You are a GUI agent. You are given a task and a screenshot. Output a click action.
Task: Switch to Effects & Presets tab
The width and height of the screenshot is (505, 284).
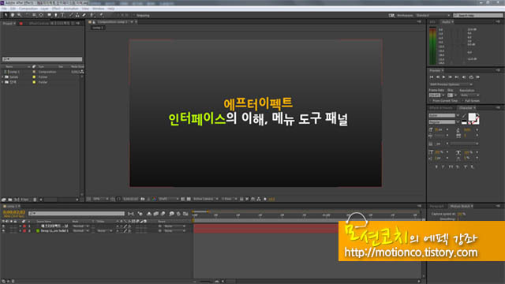coord(441,108)
